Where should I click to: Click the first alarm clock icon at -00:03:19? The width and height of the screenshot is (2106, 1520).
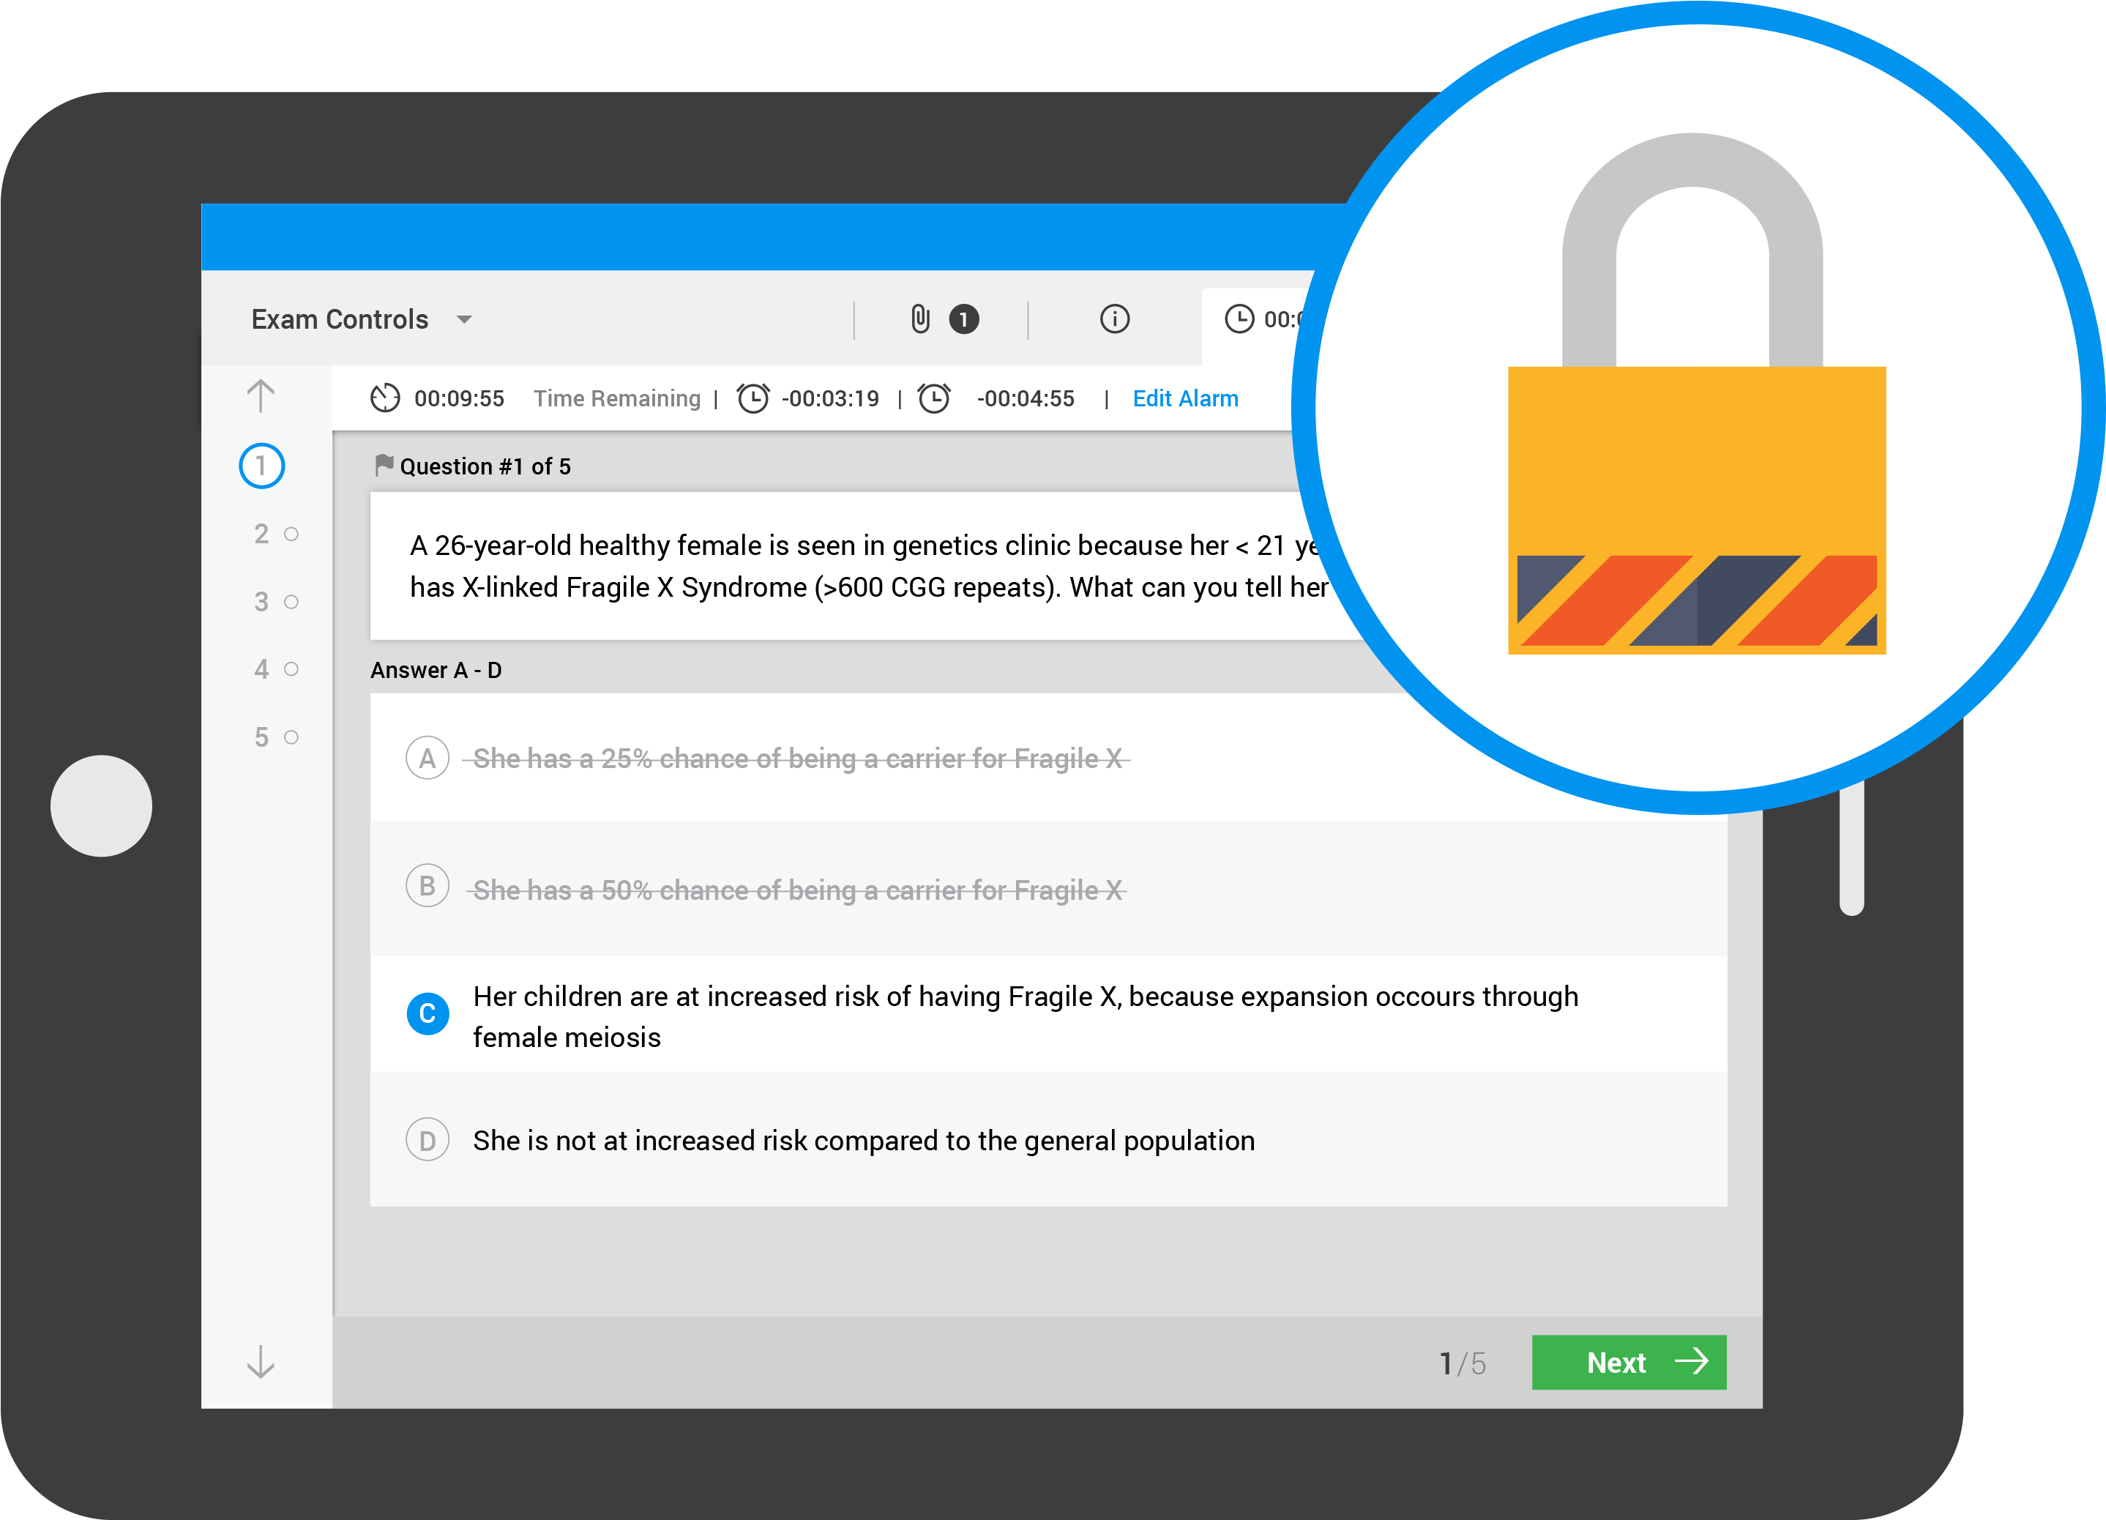coord(753,398)
